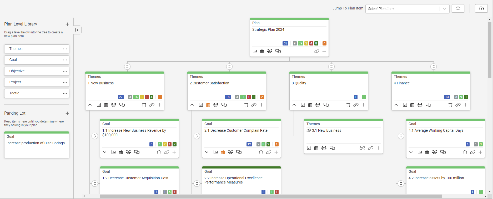Delete goal 4.1 Average Working Capital Days
This screenshot has height=199, width=493.
pyautogui.click(x=465, y=152)
